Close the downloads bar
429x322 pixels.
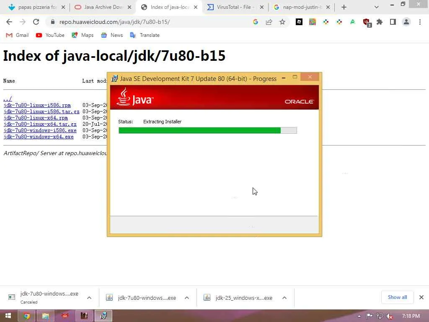pos(421,297)
